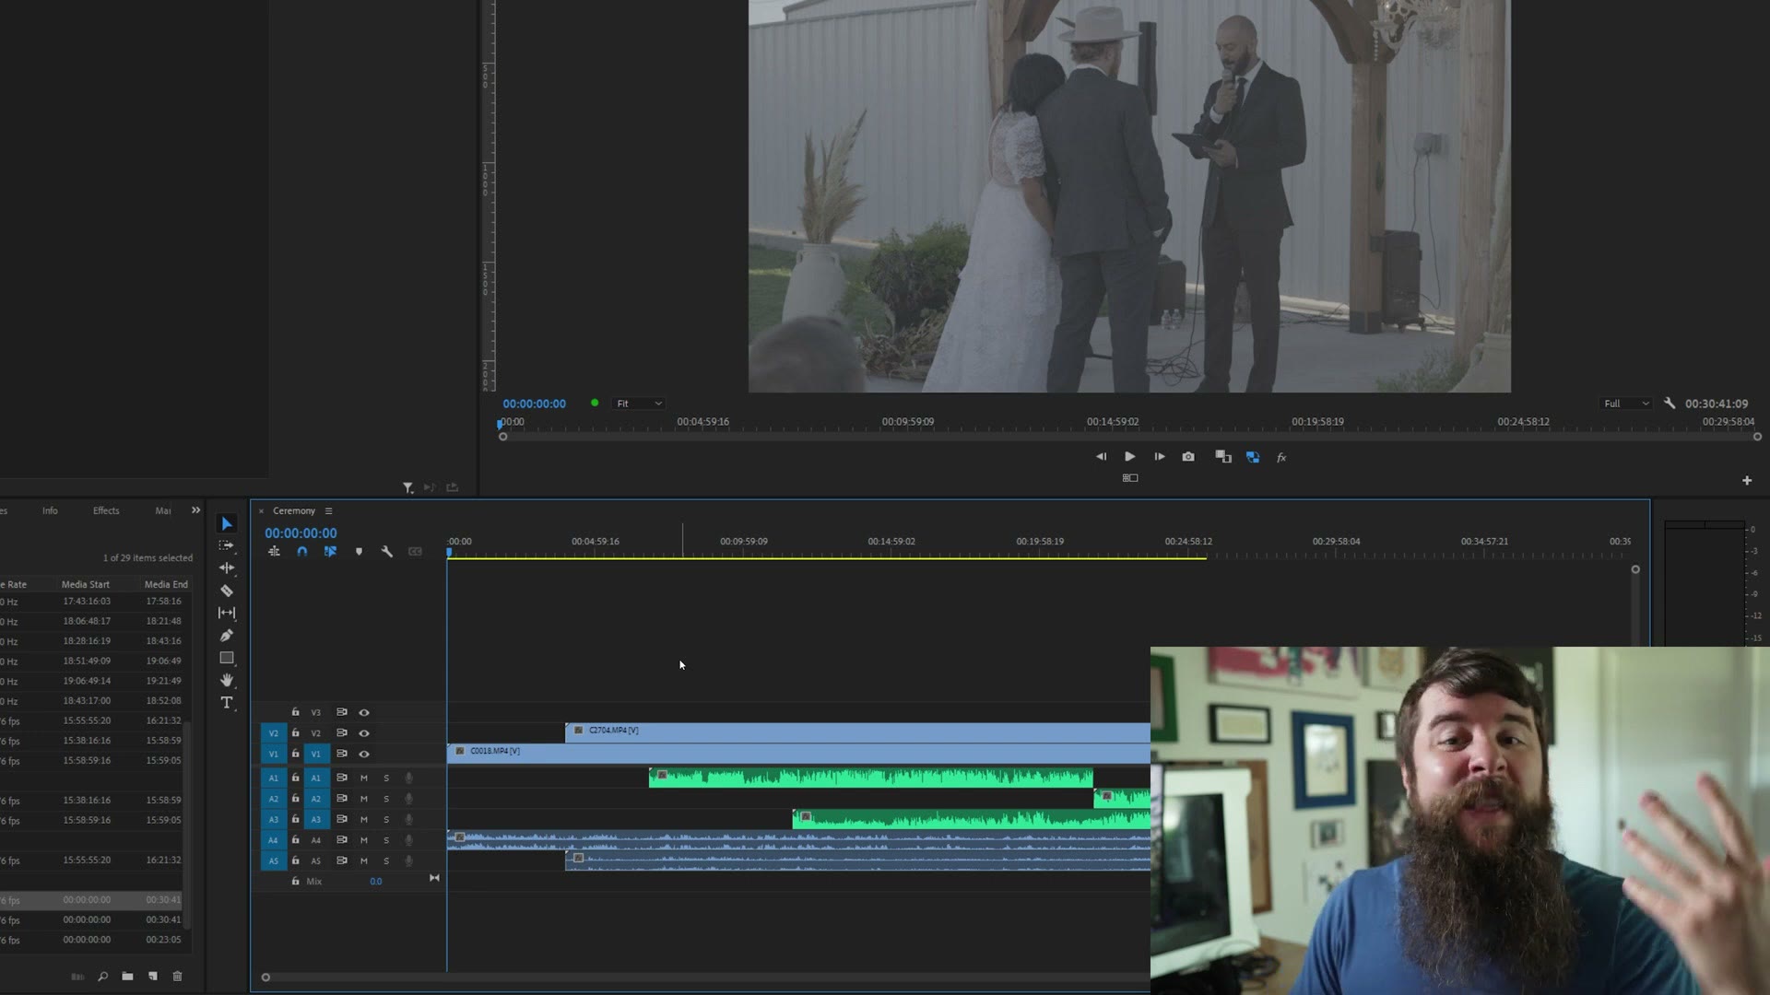This screenshot has width=1770, height=995.
Task: Select the Ripple Edit tool
Action: click(x=227, y=568)
